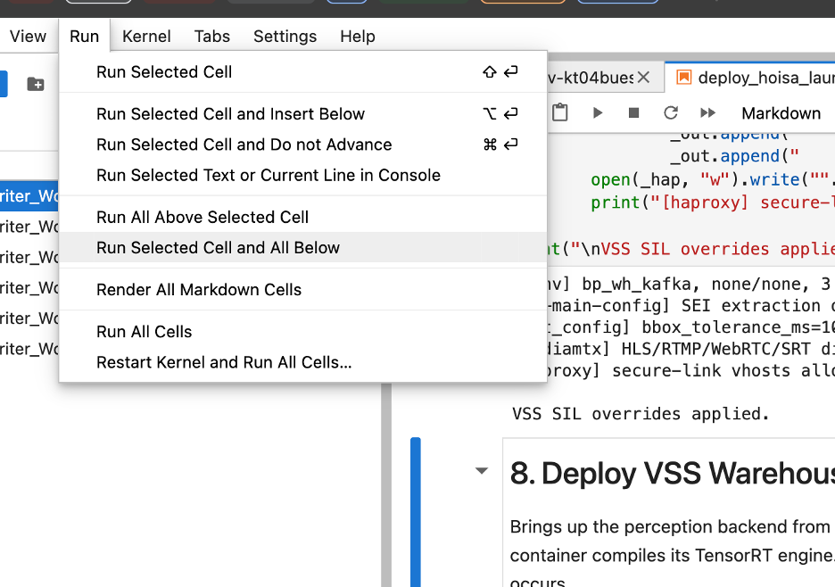Choose Run Selected Cell and Insert Below
Viewport: 835px width, 587px height.
pyautogui.click(x=303, y=114)
